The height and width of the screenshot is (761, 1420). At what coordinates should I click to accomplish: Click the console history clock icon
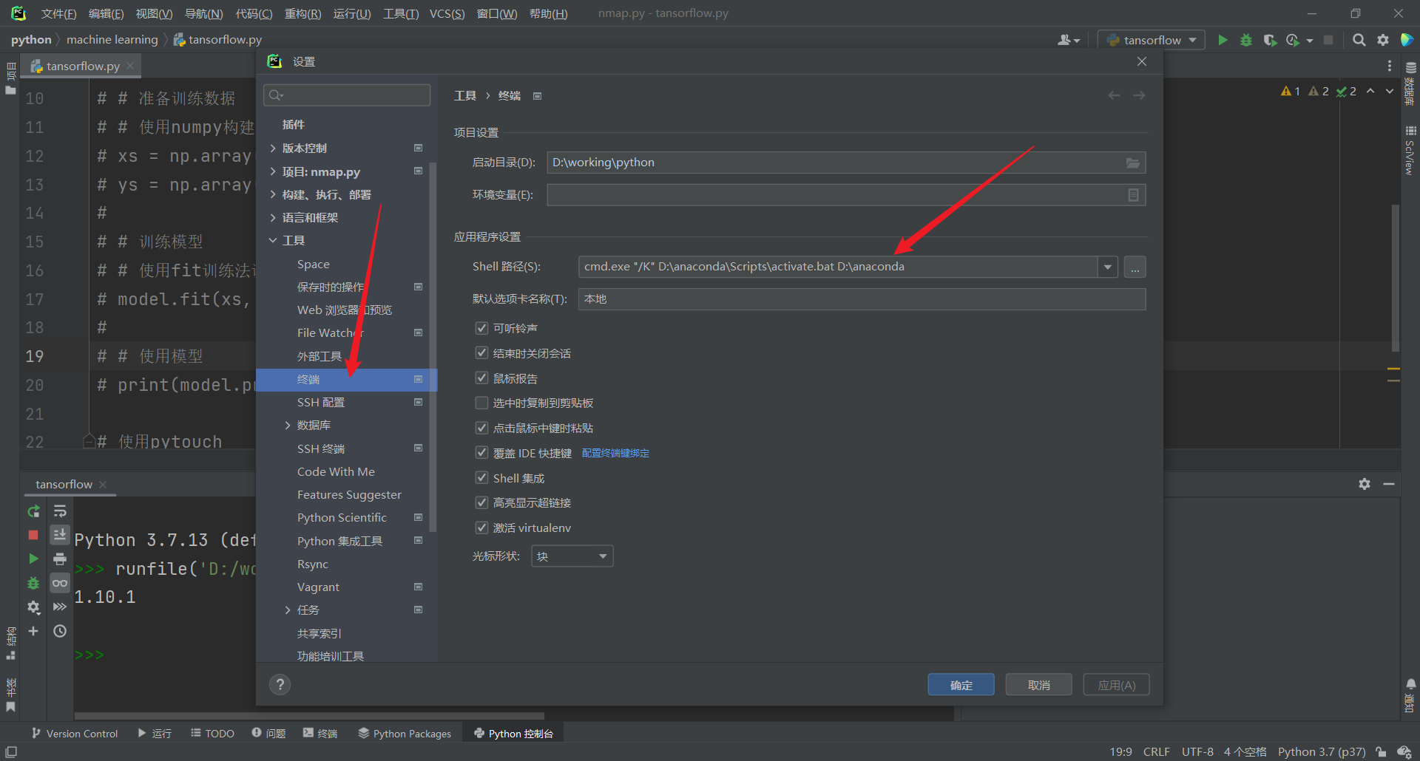coord(60,631)
